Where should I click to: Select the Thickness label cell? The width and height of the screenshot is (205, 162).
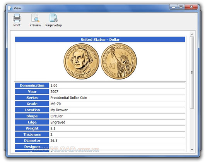tap(32, 134)
